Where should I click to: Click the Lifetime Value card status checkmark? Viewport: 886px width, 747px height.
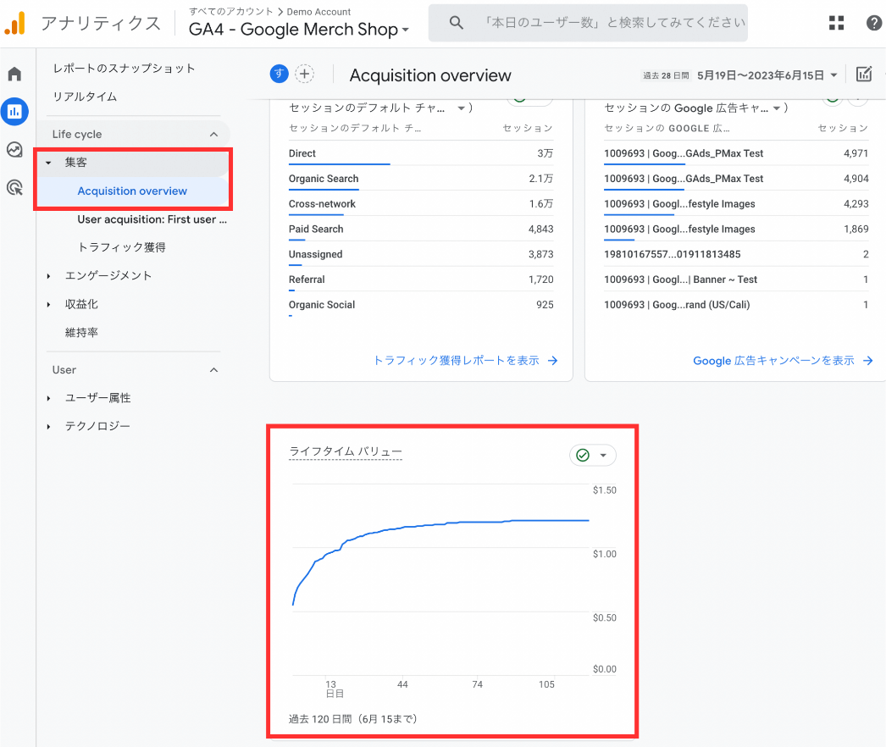(x=583, y=455)
